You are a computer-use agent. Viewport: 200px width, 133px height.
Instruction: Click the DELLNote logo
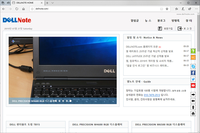pyautogui.click(x=17, y=20)
